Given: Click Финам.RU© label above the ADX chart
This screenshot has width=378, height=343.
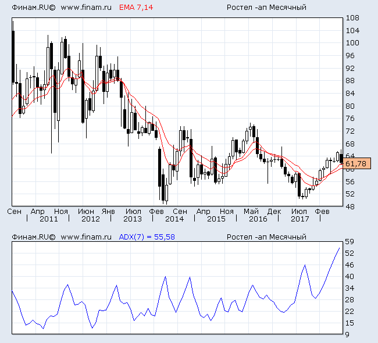Looking at the screenshot, I should (x=34, y=237).
